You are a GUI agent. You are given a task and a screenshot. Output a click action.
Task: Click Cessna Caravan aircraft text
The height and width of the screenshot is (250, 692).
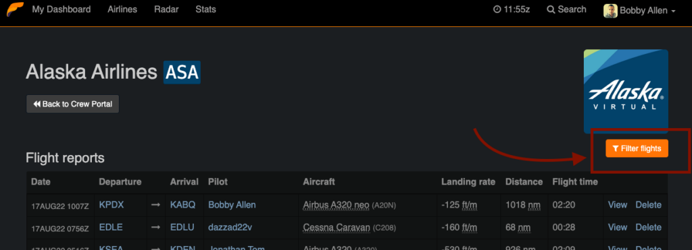pyautogui.click(x=337, y=227)
